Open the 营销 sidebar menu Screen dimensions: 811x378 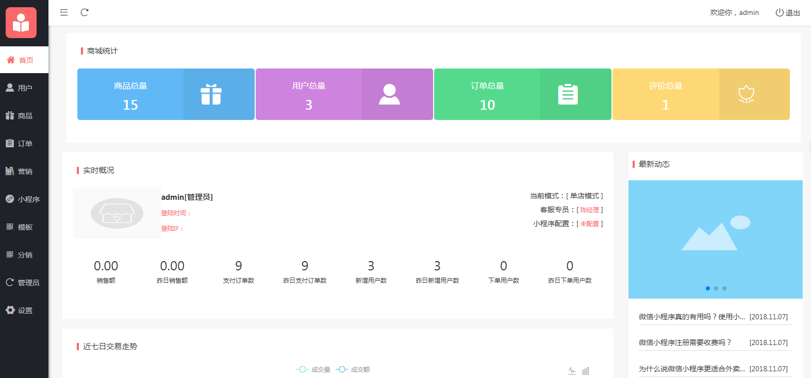click(x=24, y=171)
